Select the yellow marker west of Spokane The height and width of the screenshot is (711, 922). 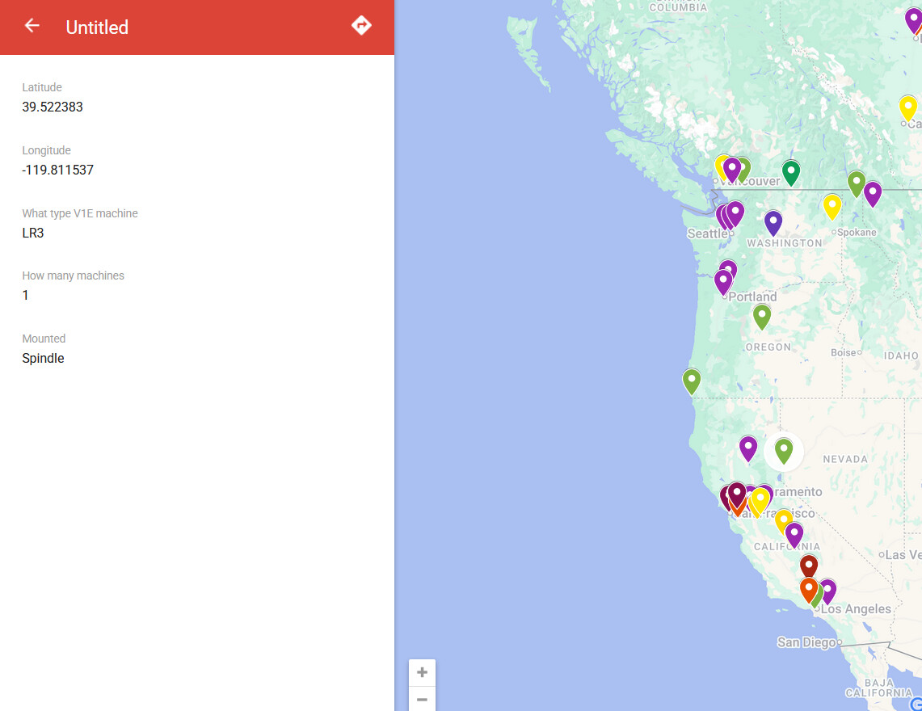[x=832, y=205]
